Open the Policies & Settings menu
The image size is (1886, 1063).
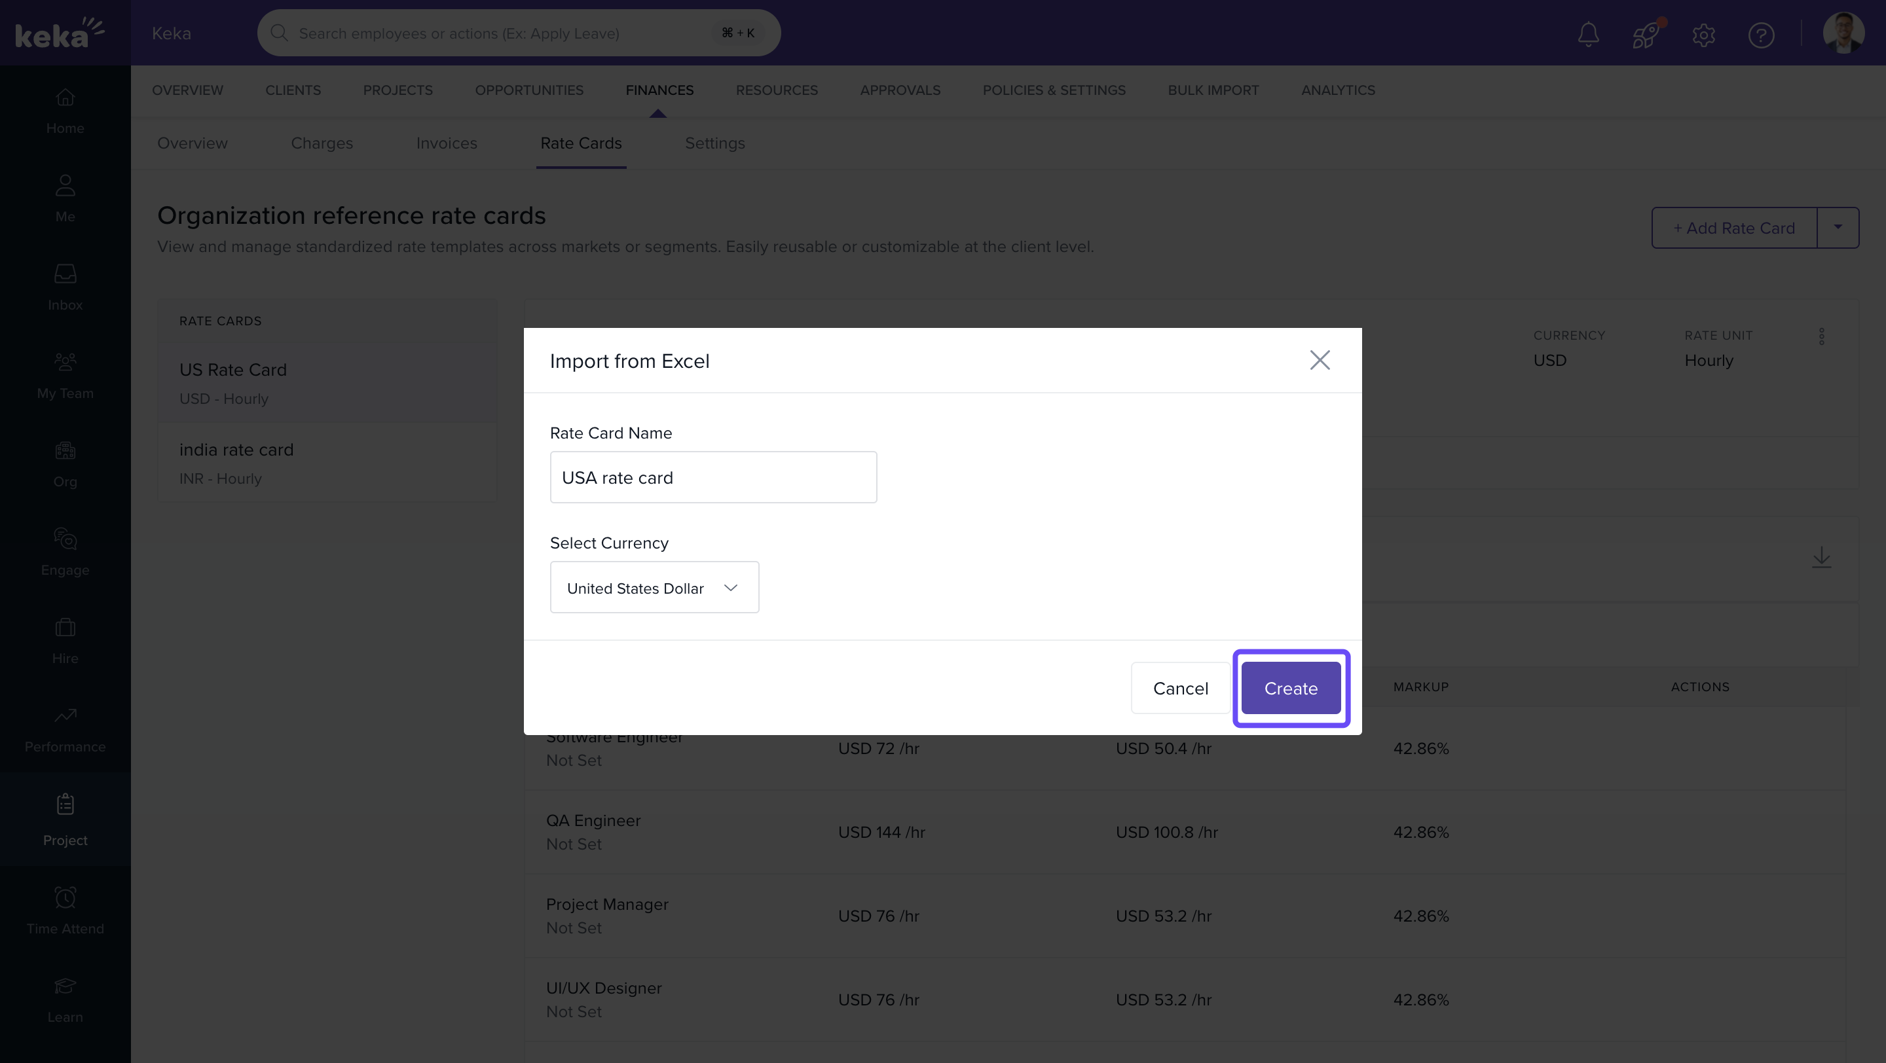pos(1054,90)
